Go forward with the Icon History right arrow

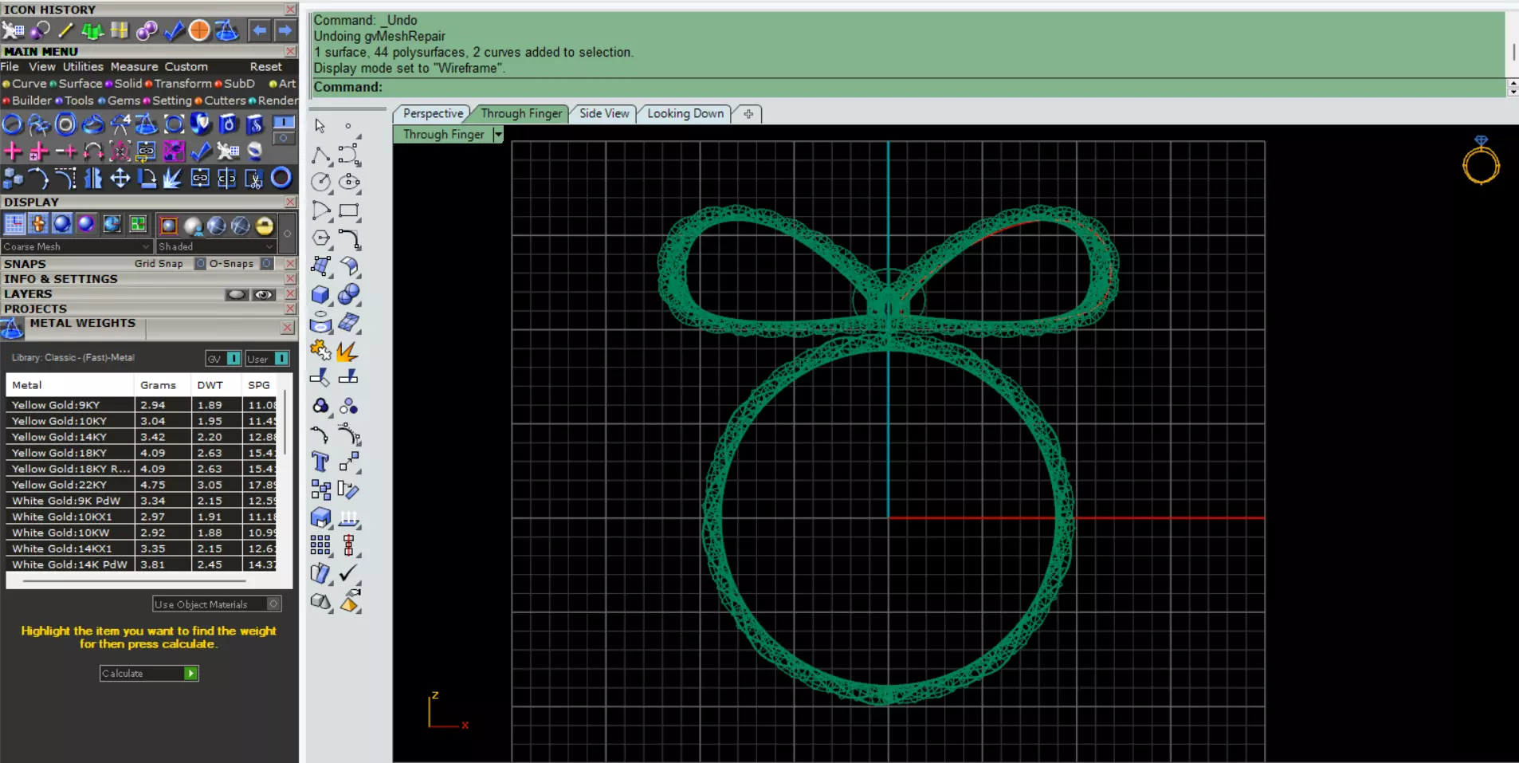click(x=285, y=30)
